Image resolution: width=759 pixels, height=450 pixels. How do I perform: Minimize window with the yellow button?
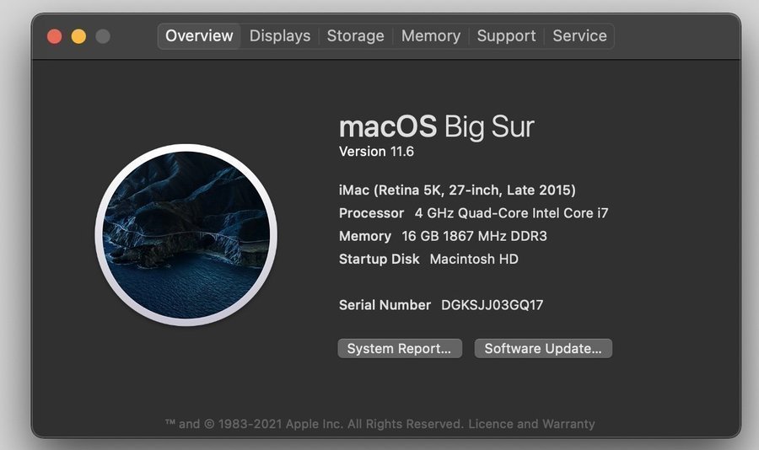click(78, 36)
